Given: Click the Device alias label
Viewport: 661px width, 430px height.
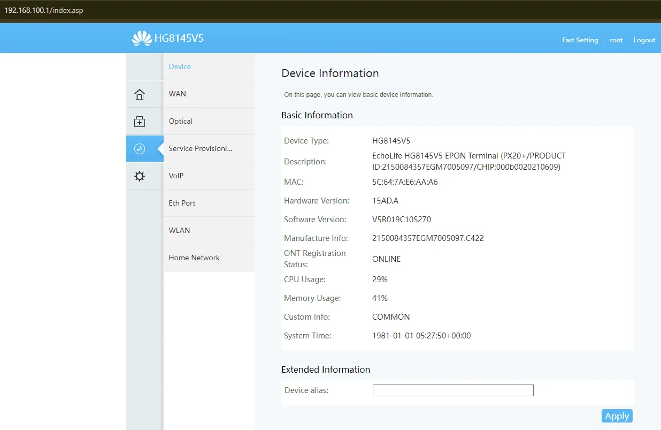Looking at the screenshot, I should [x=306, y=390].
